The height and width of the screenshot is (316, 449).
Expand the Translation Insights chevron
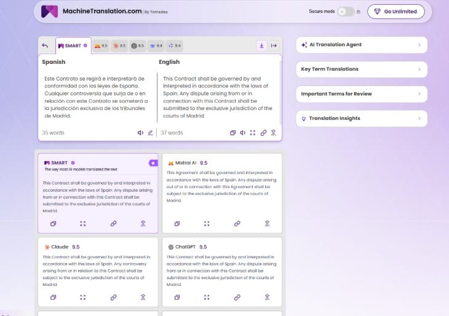[419, 119]
